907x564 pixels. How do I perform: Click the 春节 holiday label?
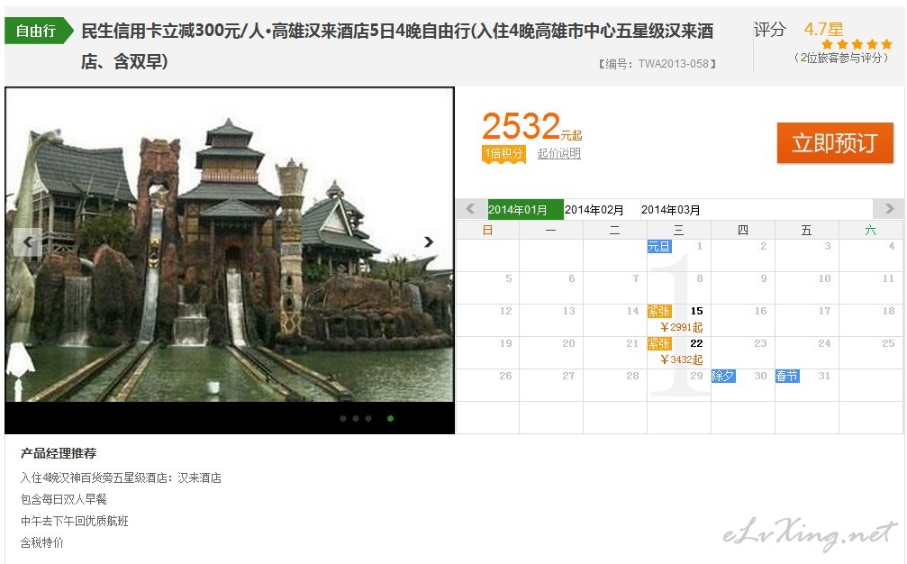pos(787,376)
